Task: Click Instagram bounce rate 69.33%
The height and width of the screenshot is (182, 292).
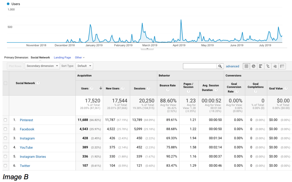Action: pyautogui.click(x=171, y=138)
